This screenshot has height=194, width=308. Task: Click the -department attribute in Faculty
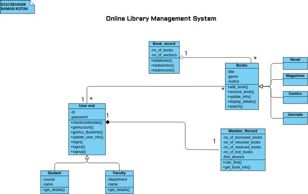pyautogui.click(x=117, y=179)
